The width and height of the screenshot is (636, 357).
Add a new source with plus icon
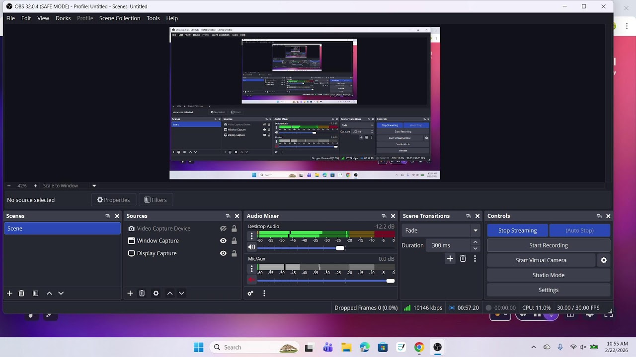130,293
